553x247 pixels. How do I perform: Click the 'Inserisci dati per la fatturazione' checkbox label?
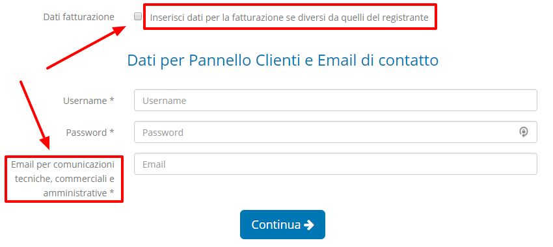(290, 18)
